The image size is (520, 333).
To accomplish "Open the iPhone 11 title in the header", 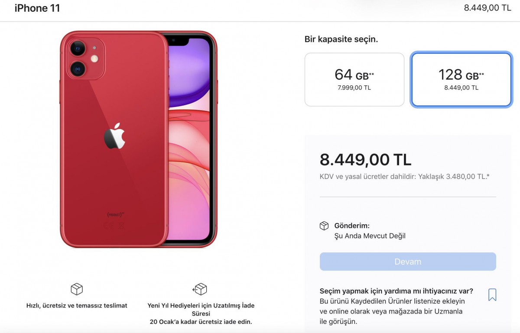I will pos(37,8).
